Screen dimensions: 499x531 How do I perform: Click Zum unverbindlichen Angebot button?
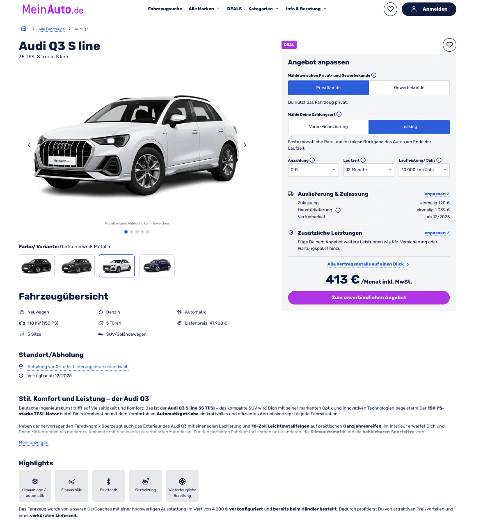[x=369, y=298]
